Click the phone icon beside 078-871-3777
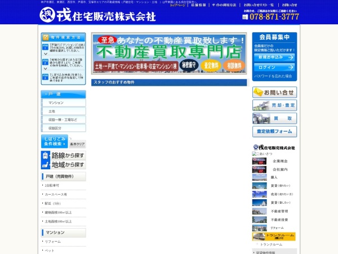The height and width of the screenshot is (254, 338). [245, 17]
